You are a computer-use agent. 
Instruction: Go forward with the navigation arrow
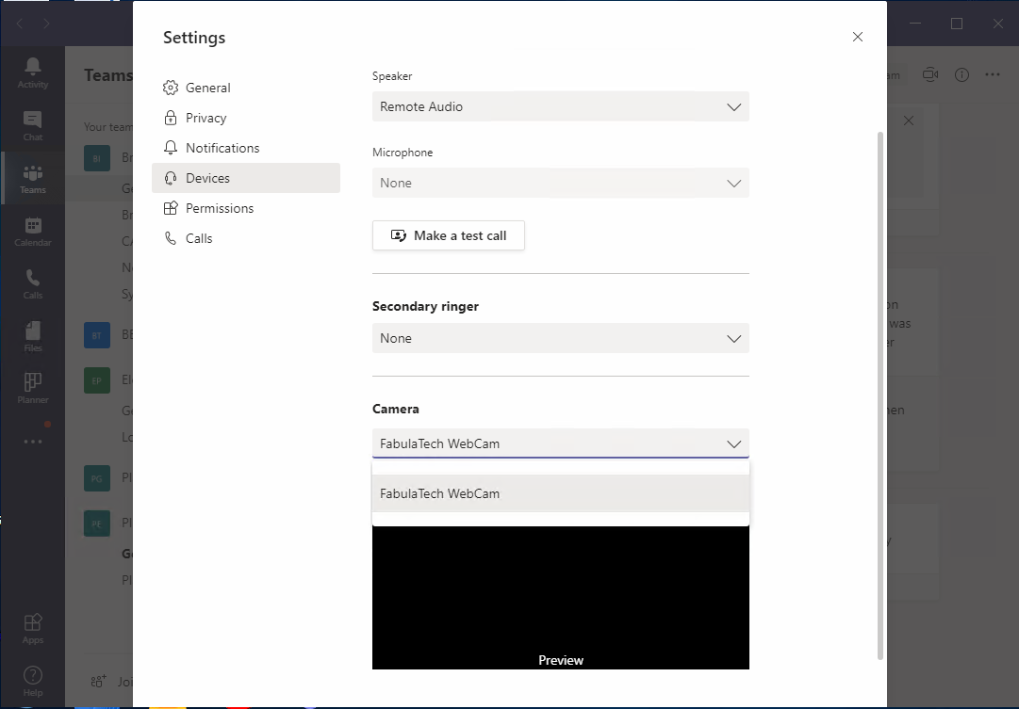(46, 24)
